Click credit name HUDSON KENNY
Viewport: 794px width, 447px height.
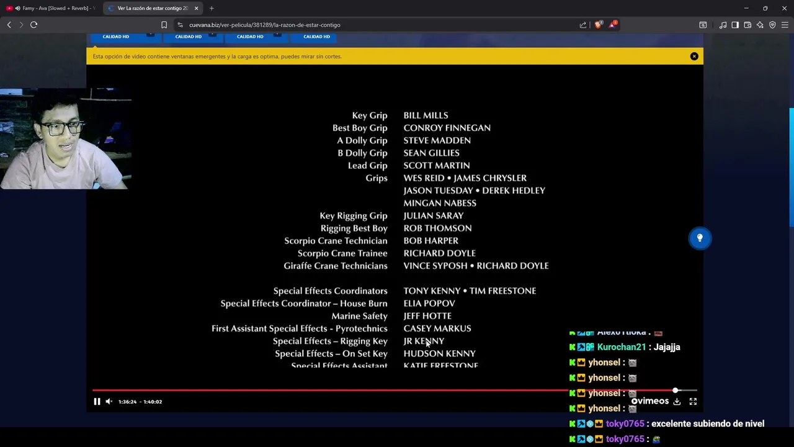(440, 353)
